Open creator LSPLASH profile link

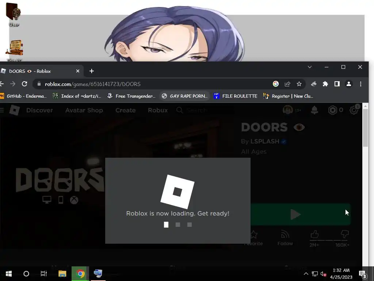[x=265, y=141]
